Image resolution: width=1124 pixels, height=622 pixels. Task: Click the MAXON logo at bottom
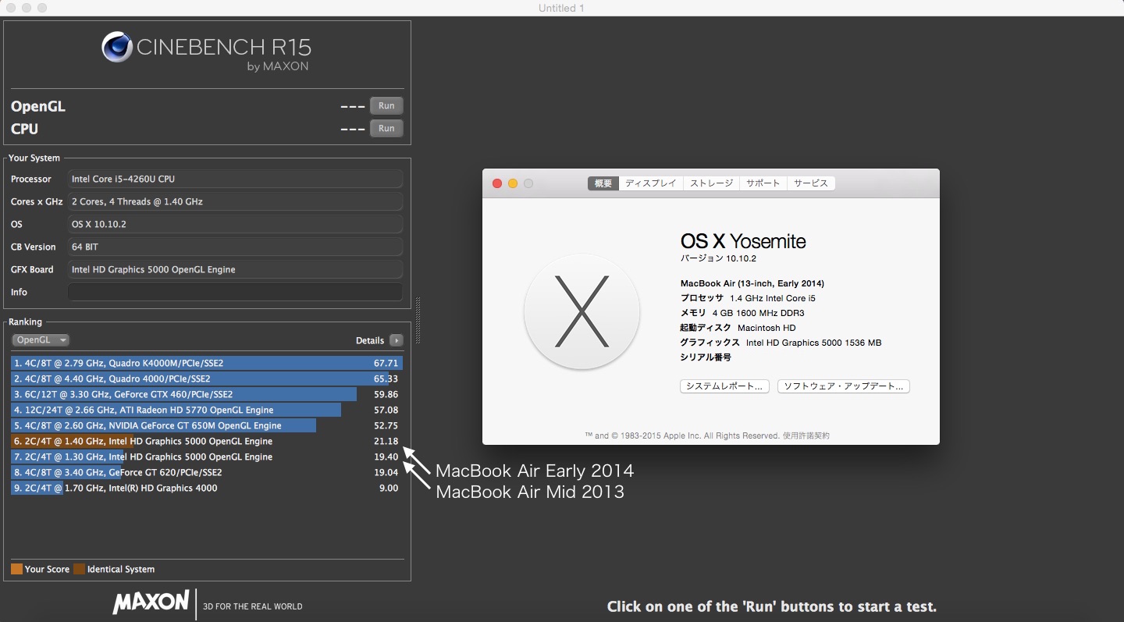coord(151,602)
